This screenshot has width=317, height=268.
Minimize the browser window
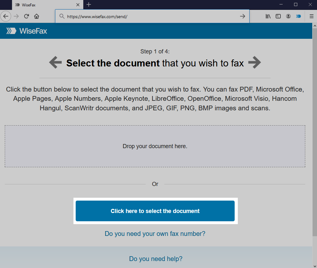[x=281, y=4]
